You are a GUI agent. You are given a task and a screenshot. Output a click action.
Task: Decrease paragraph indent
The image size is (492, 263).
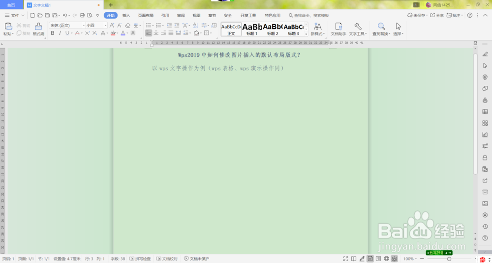(169, 26)
